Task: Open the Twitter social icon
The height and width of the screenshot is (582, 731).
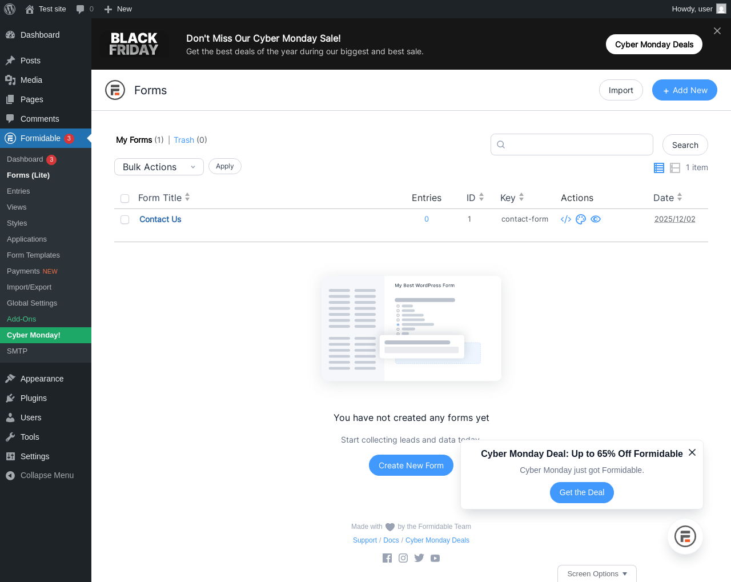Action: pos(419,558)
